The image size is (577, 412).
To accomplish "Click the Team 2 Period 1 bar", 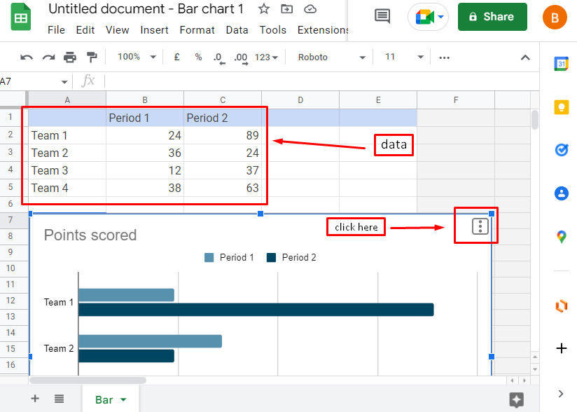I will [150, 341].
